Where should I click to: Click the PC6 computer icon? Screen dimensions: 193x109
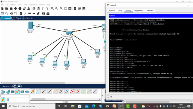[x=97, y=51]
